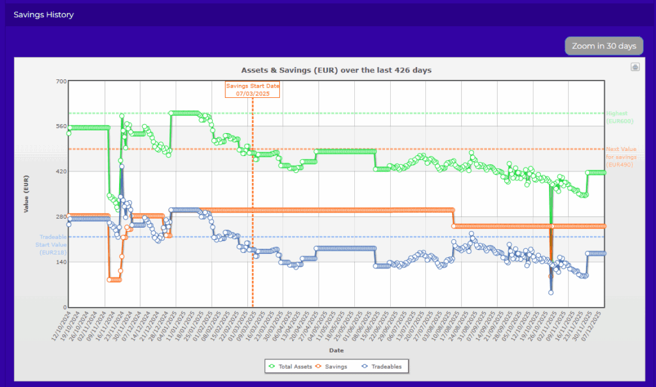656x387 pixels.
Task: Click the chart title Assets & Savings
Action: 336,70
